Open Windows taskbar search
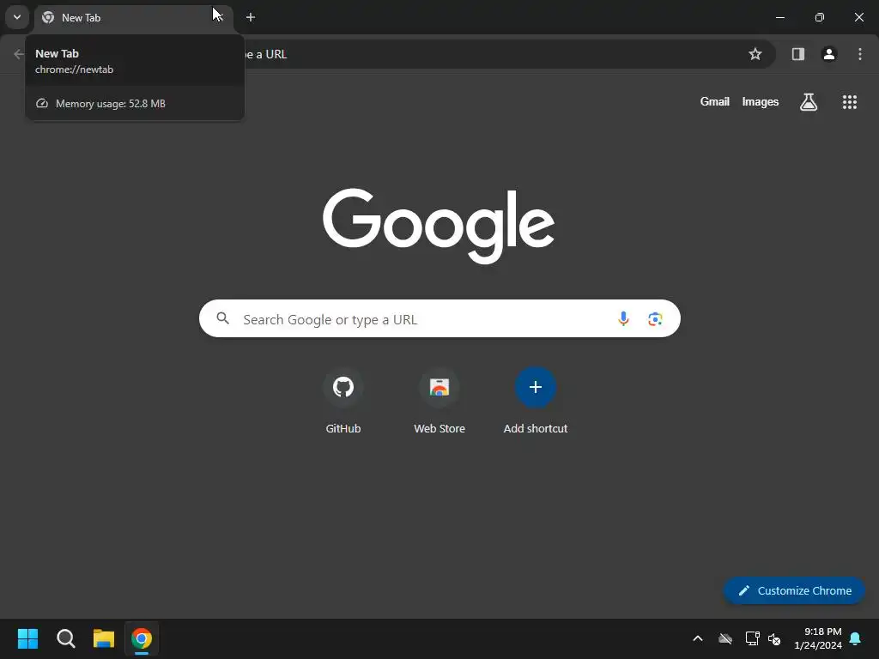 point(65,638)
